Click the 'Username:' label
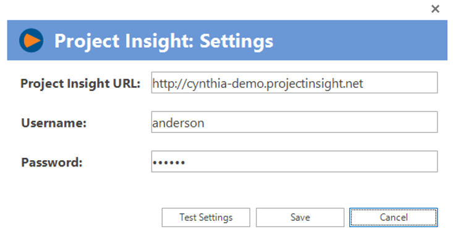Image resolution: width=453 pixels, height=232 pixels. (54, 123)
